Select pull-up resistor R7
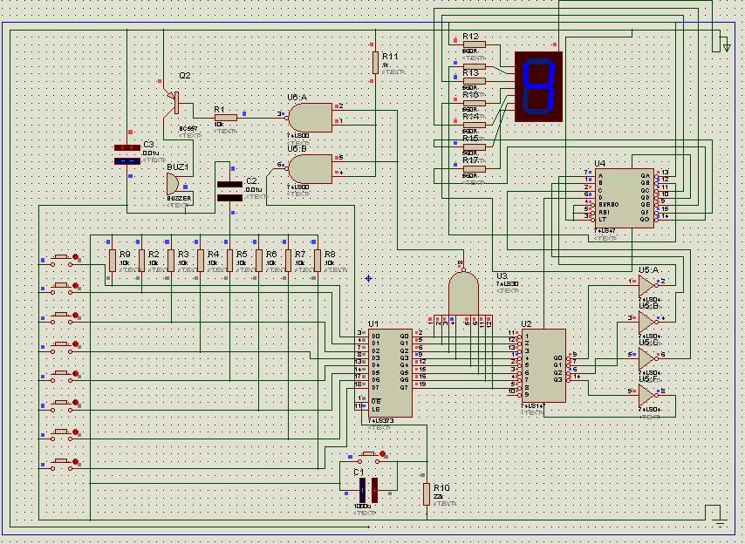Screen dimensions: 745x544 289,261
